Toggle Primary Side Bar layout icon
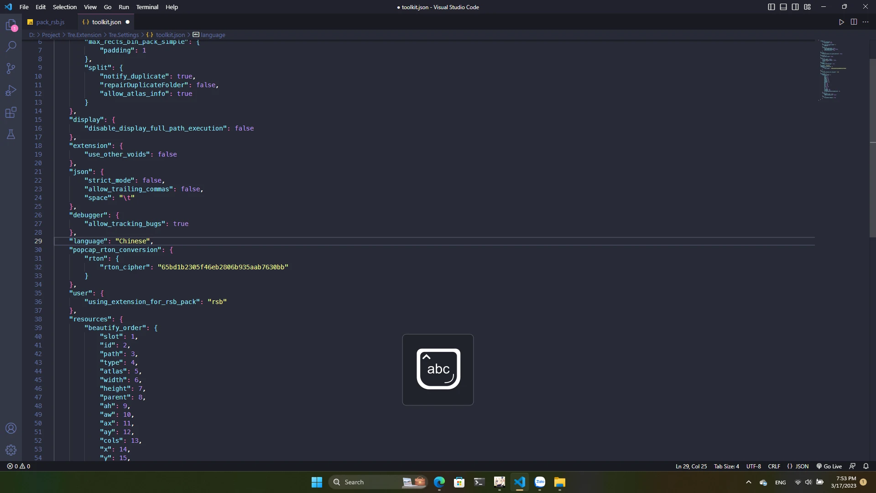The width and height of the screenshot is (876, 493). tap(772, 7)
